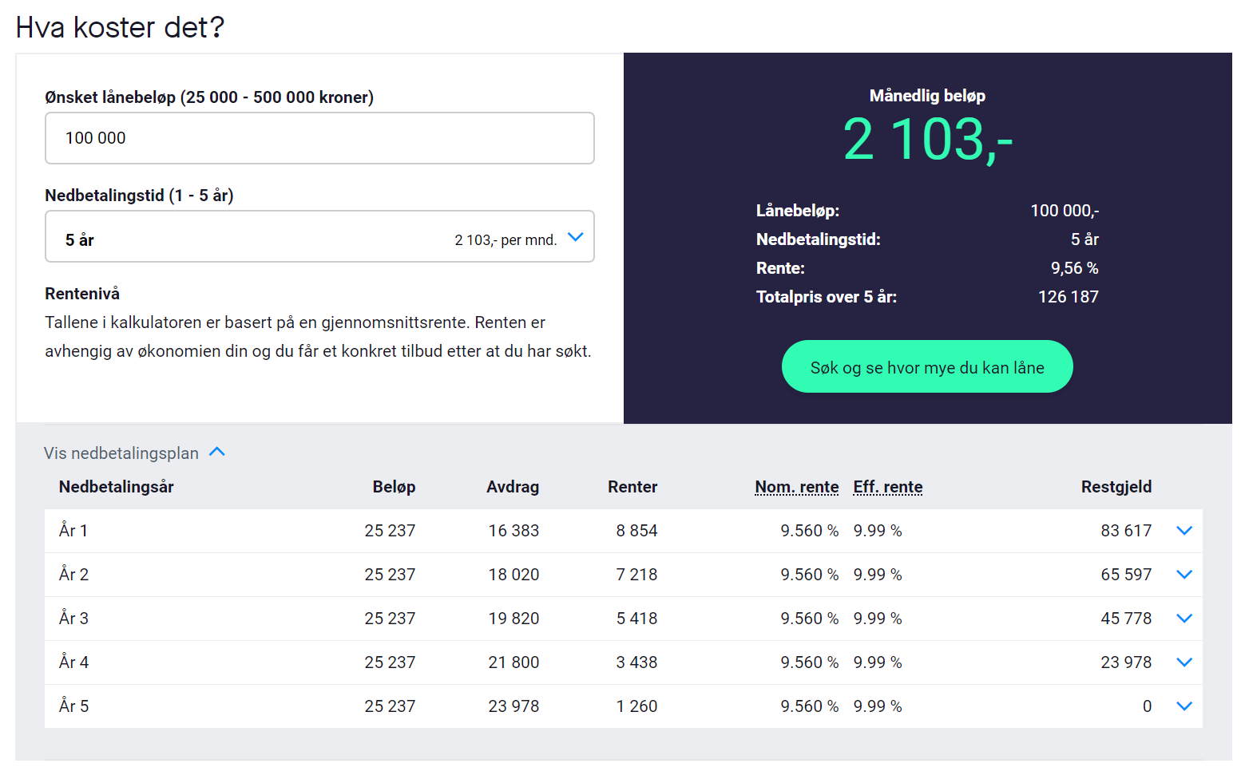Viewport: 1245px width, 779px height.
Task: Click the Nedbetalingsår column header
Action: tap(117, 487)
